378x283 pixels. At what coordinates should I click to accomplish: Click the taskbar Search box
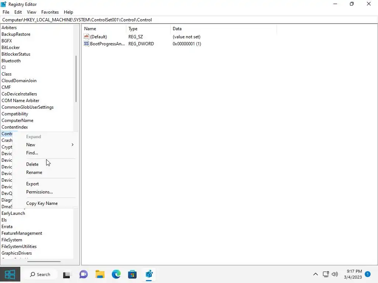[40, 274]
